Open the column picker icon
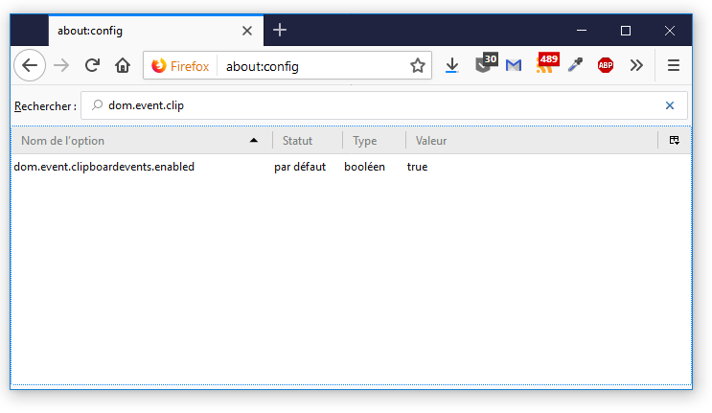Screen dimensions: 712x413 pos(675,141)
